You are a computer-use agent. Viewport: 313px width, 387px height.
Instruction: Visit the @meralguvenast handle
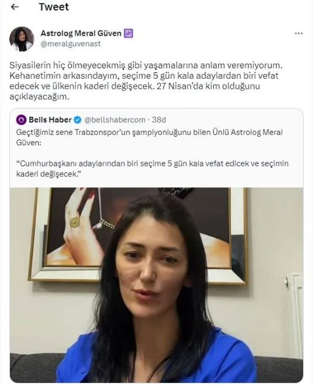pos(71,44)
